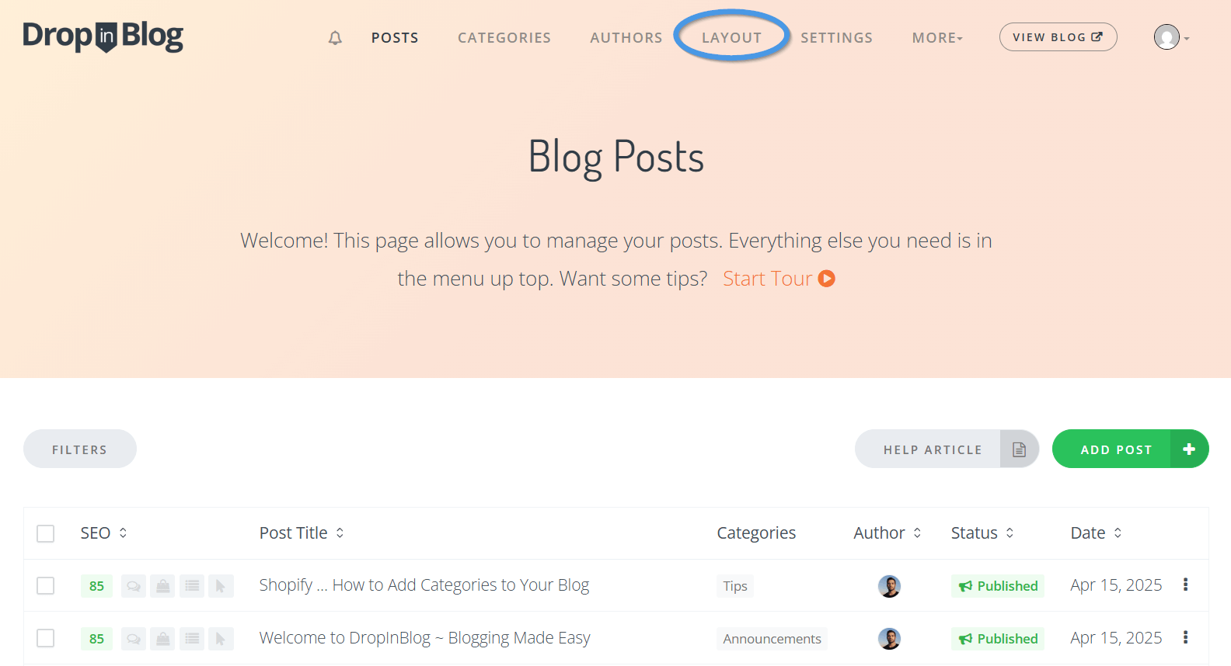Click the View Blog button
Screen dimensions: 1231x666
(x=1058, y=37)
